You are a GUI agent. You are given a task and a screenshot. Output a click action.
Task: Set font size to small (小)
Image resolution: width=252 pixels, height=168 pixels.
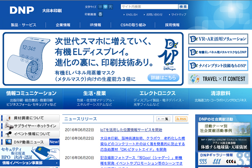click(x=100, y=7)
